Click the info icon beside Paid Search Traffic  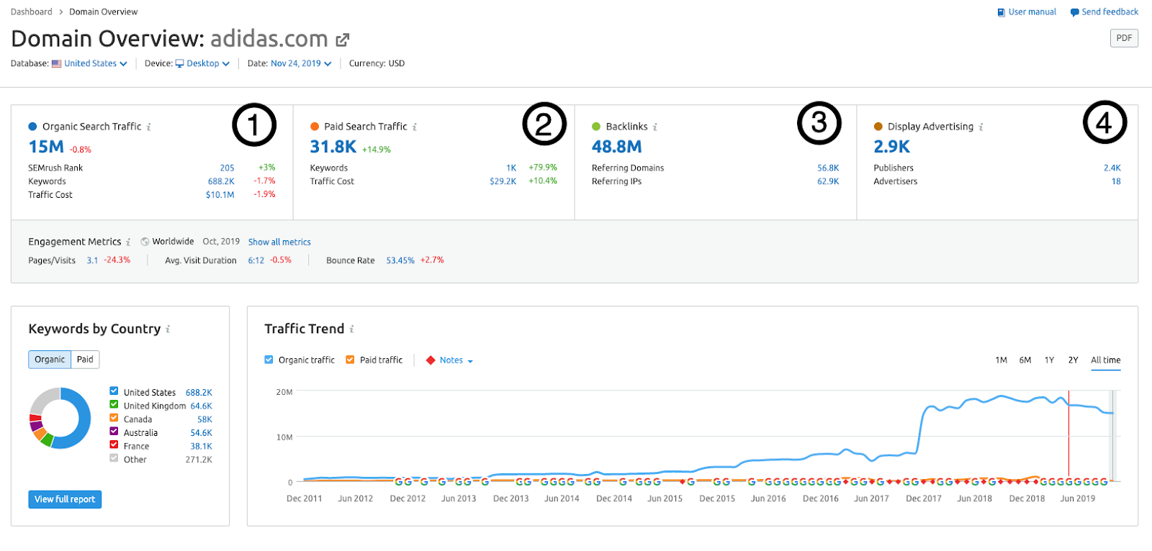pos(415,127)
